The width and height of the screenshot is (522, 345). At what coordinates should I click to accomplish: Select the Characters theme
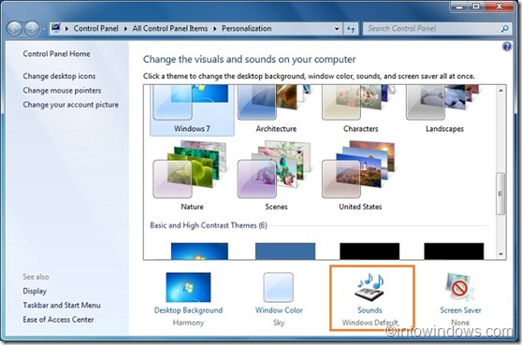coord(360,109)
